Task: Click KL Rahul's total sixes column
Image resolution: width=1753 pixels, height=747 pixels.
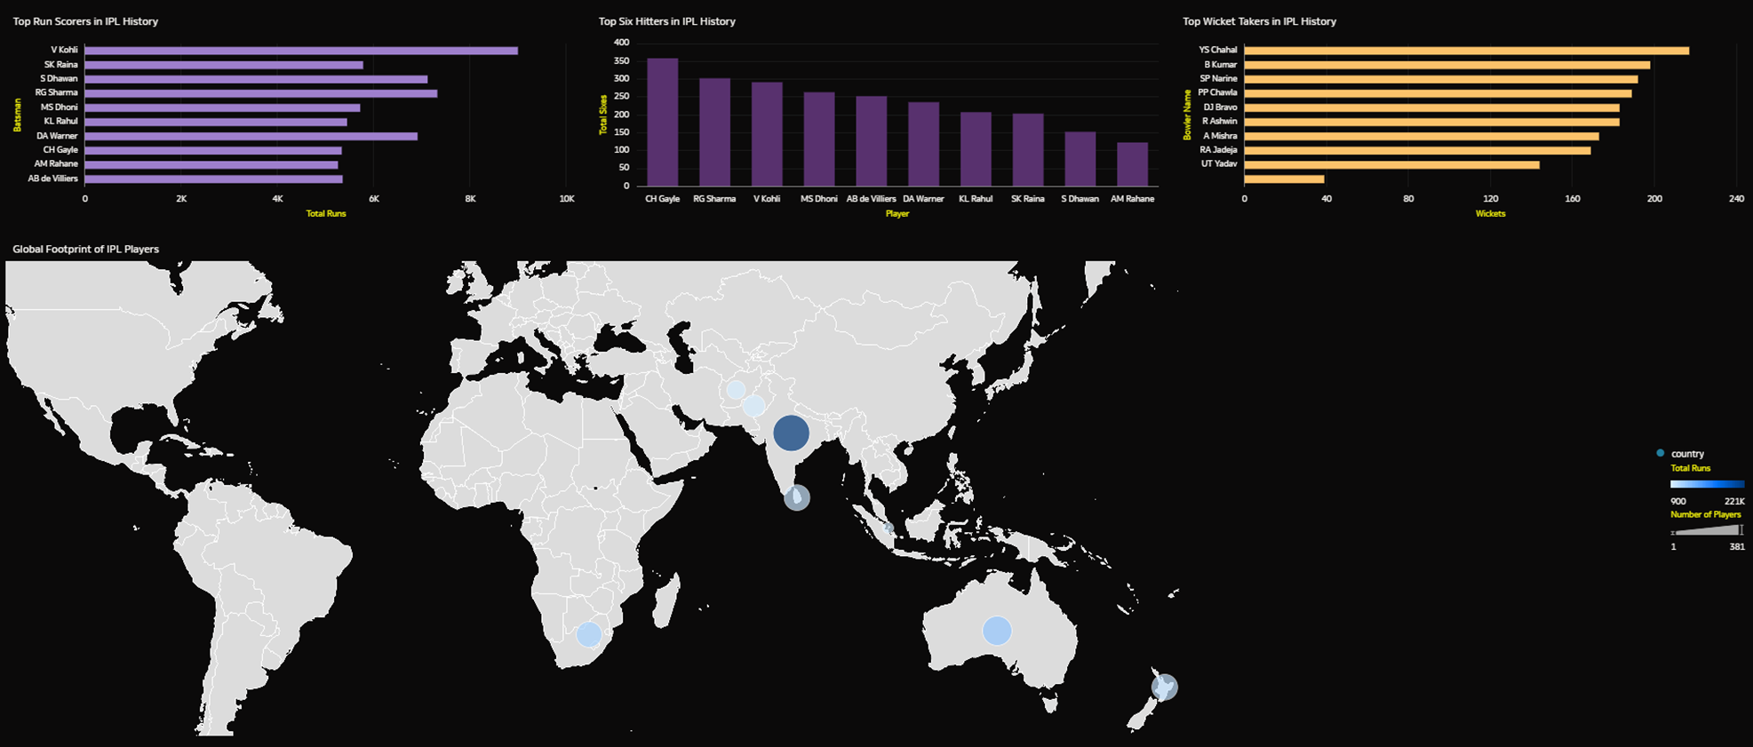Action: point(976,149)
